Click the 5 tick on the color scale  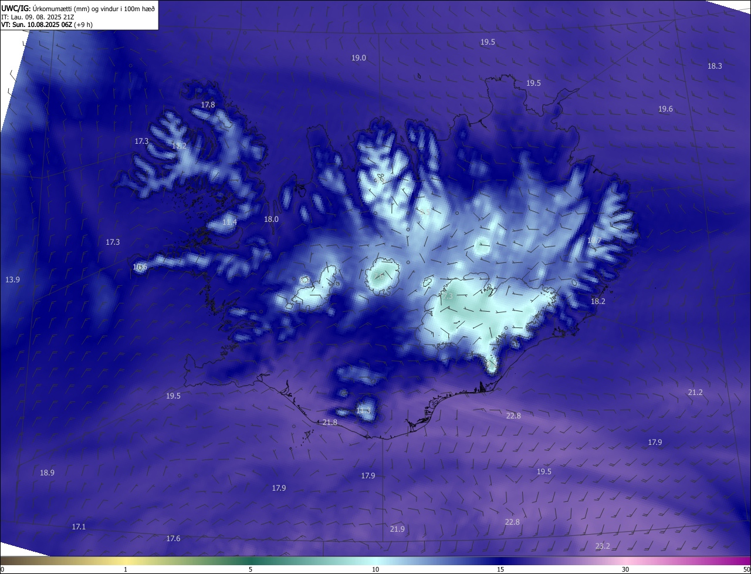[x=251, y=569]
